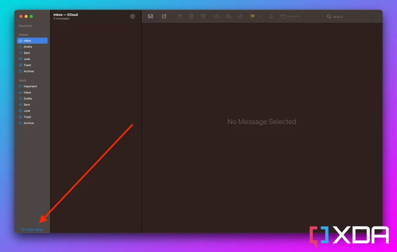This screenshot has width=397, height=252.
Task: Compose a new message
Action: click(x=164, y=16)
